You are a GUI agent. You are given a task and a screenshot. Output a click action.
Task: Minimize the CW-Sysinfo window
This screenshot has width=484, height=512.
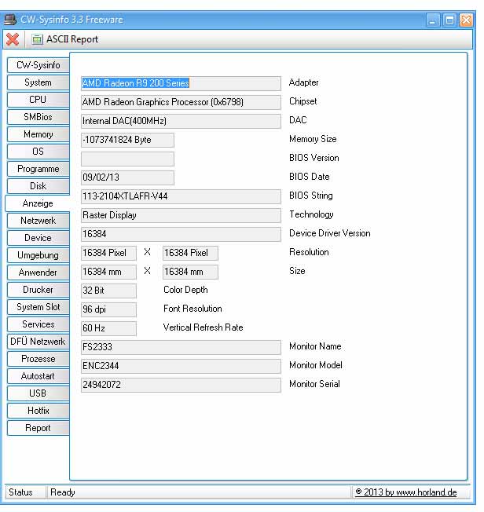(x=433, y=20)
